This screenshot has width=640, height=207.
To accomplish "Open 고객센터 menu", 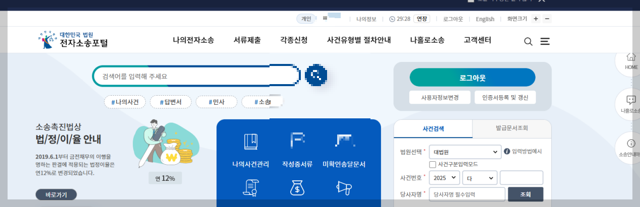I will (477, 40).
